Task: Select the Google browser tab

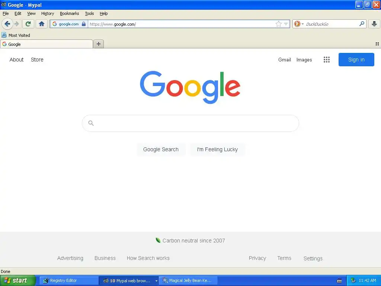Action: coord(47,44)
